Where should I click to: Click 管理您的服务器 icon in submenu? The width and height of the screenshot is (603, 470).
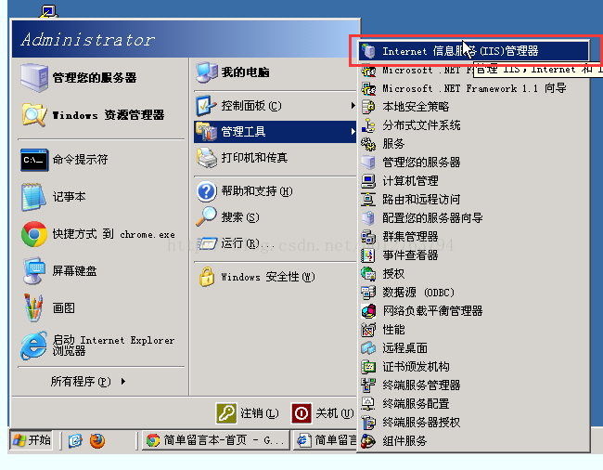[x=368, y=163]
